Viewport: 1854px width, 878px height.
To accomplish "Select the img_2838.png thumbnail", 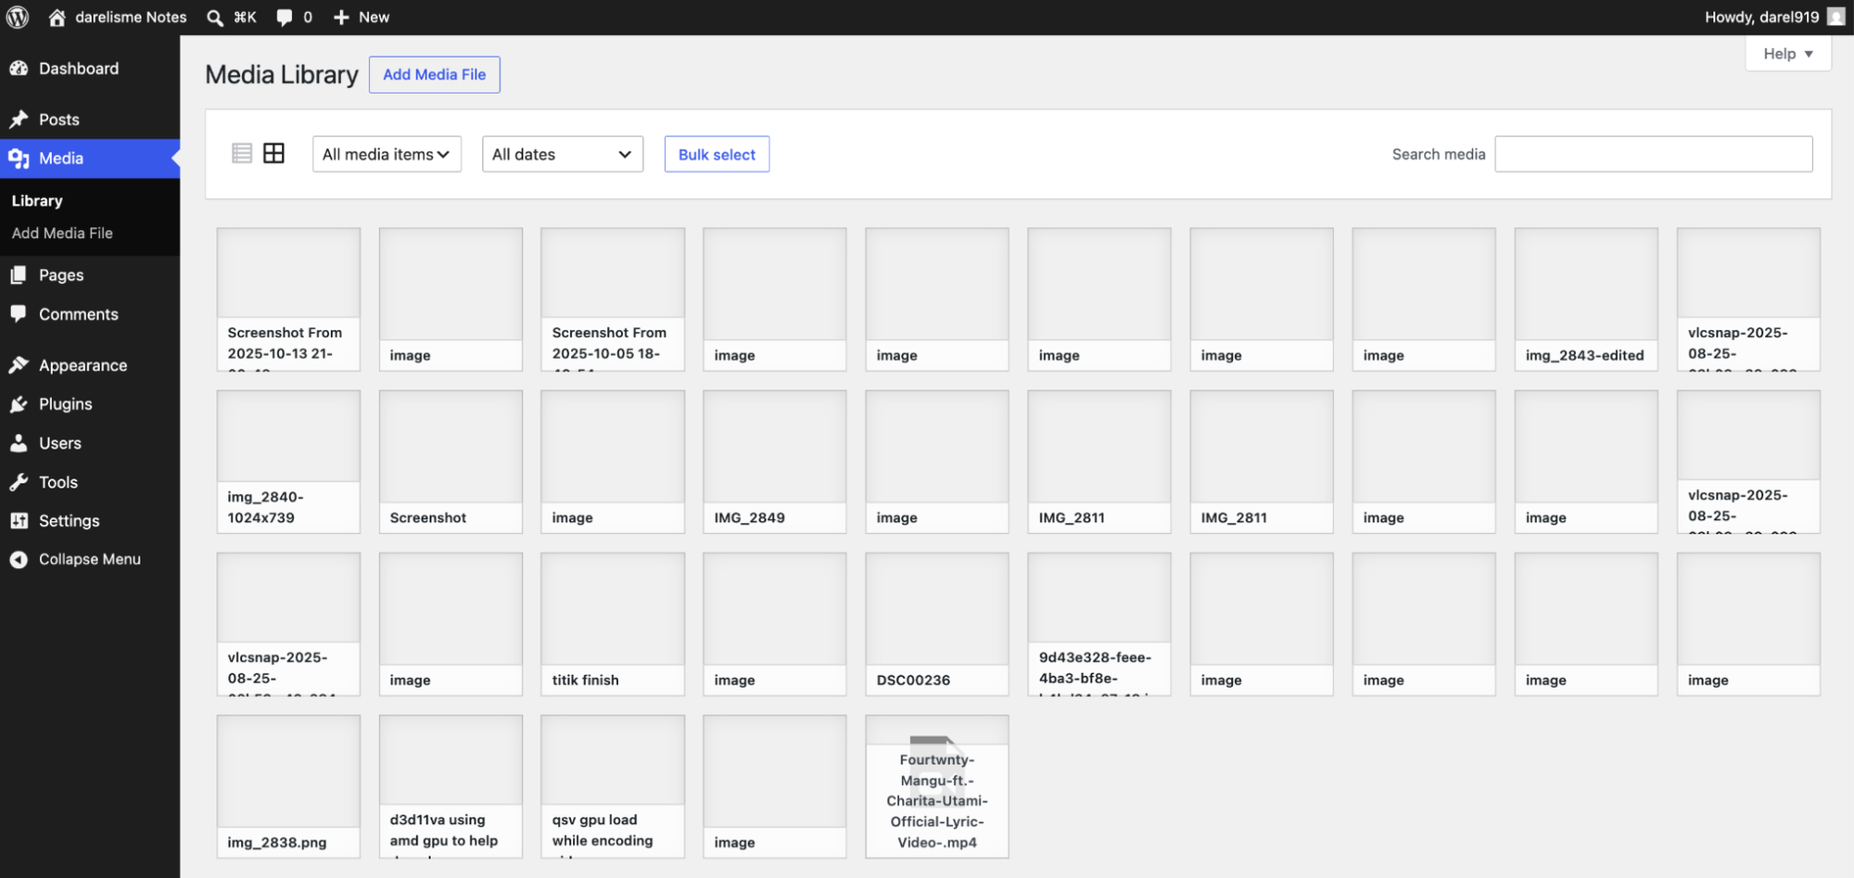I will tap(288, 786).
